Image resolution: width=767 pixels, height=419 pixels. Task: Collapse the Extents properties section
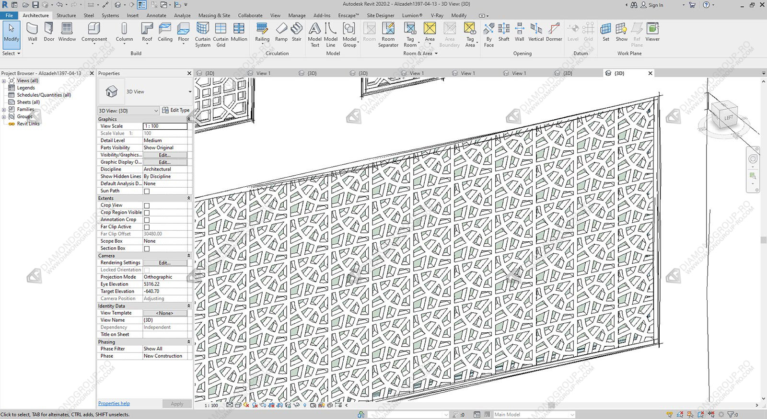tap(188, 198)
